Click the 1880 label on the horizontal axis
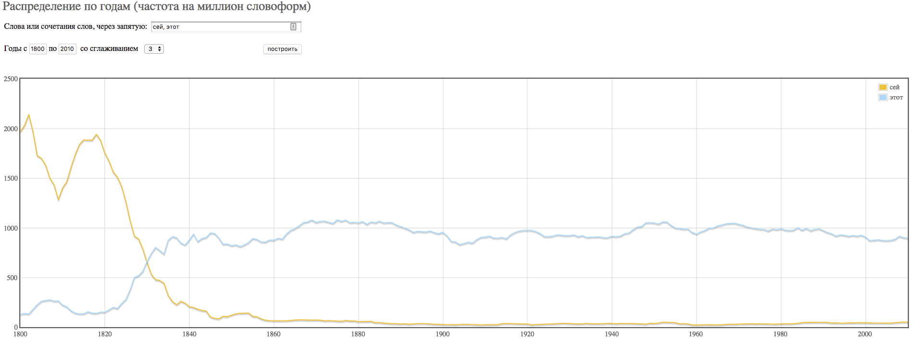The image size is (914, 345). (x=358, y=334)
